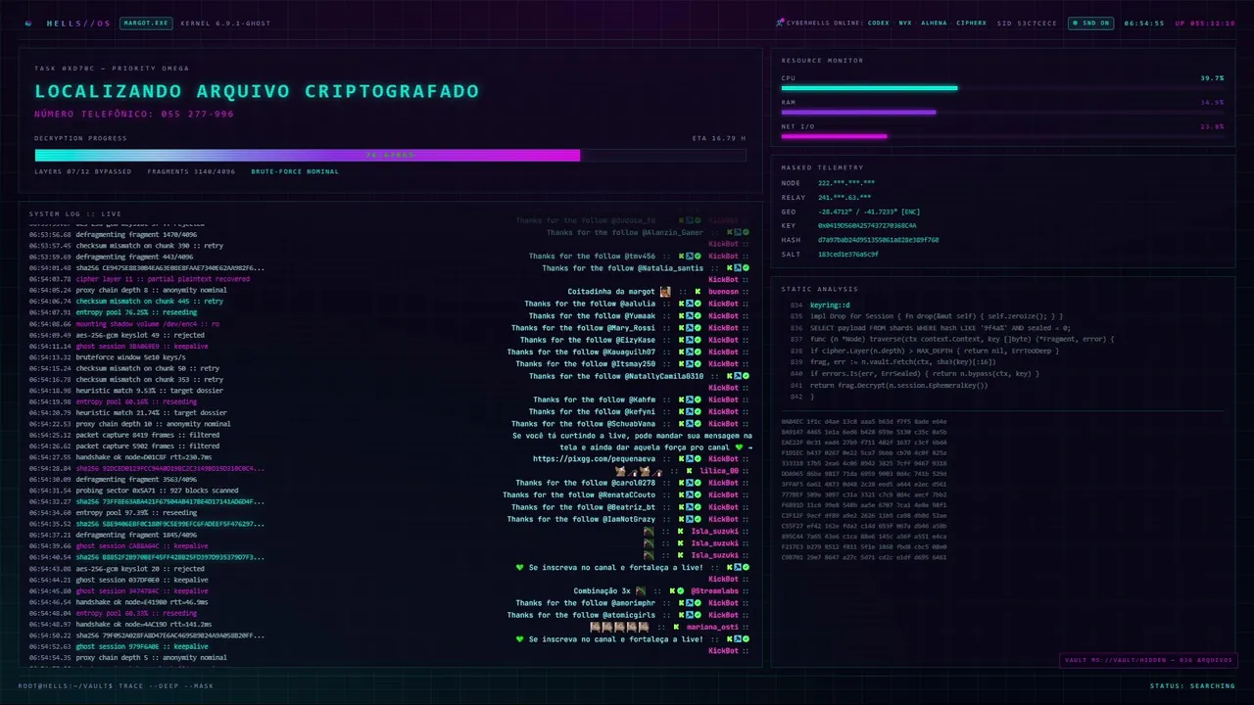Click the rocket icon beside CYBERHELLS ONLINE
The height and width of the screenshot is (705, 1254).
click(x=780, y=23)
